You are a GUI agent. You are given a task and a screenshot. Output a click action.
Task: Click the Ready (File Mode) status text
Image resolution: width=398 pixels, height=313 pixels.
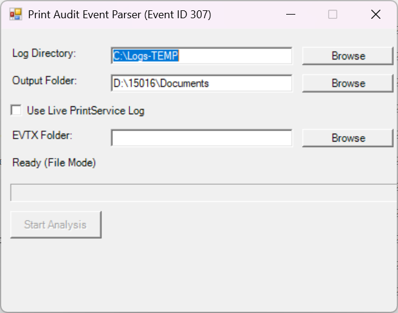point(54,163)
